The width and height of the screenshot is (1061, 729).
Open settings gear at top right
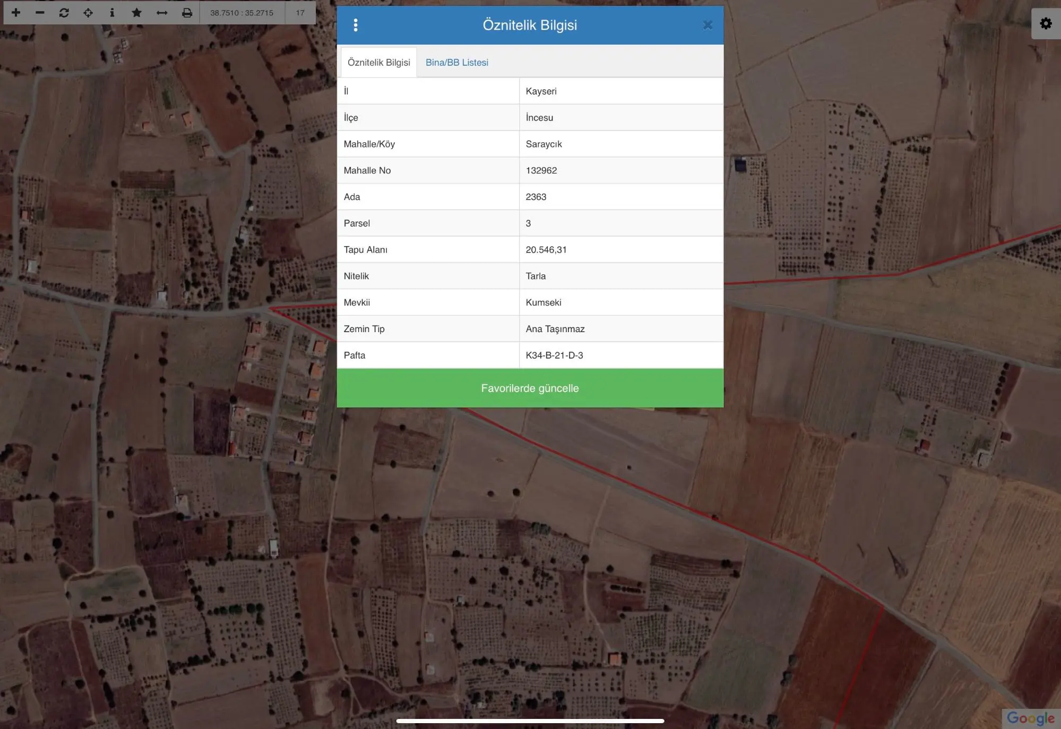1046,24
